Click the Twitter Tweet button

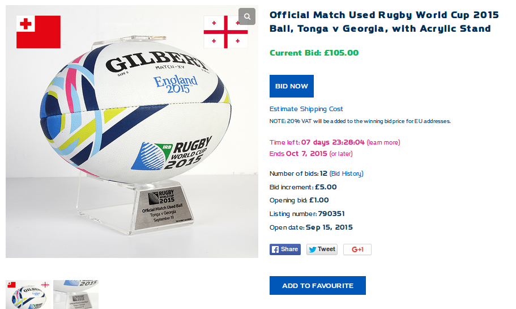tap(322, 249)
